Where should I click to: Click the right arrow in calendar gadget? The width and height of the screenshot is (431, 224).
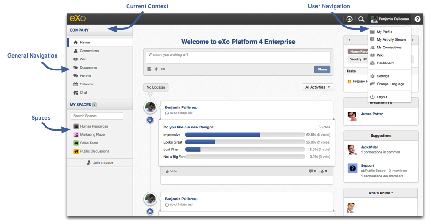pyautogui.click(x=413, y=40)
